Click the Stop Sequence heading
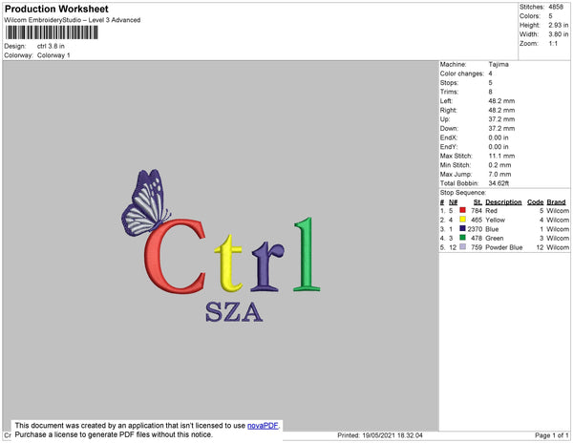The width and height of the screenshot is (573, 443). [x=463, y=193]
